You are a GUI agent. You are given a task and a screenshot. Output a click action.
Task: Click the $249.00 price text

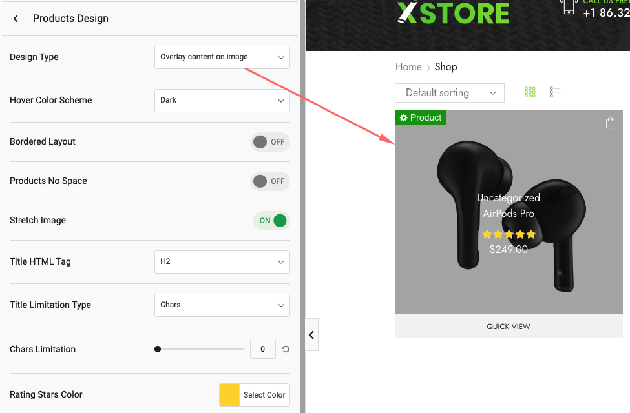pos(509,249)
